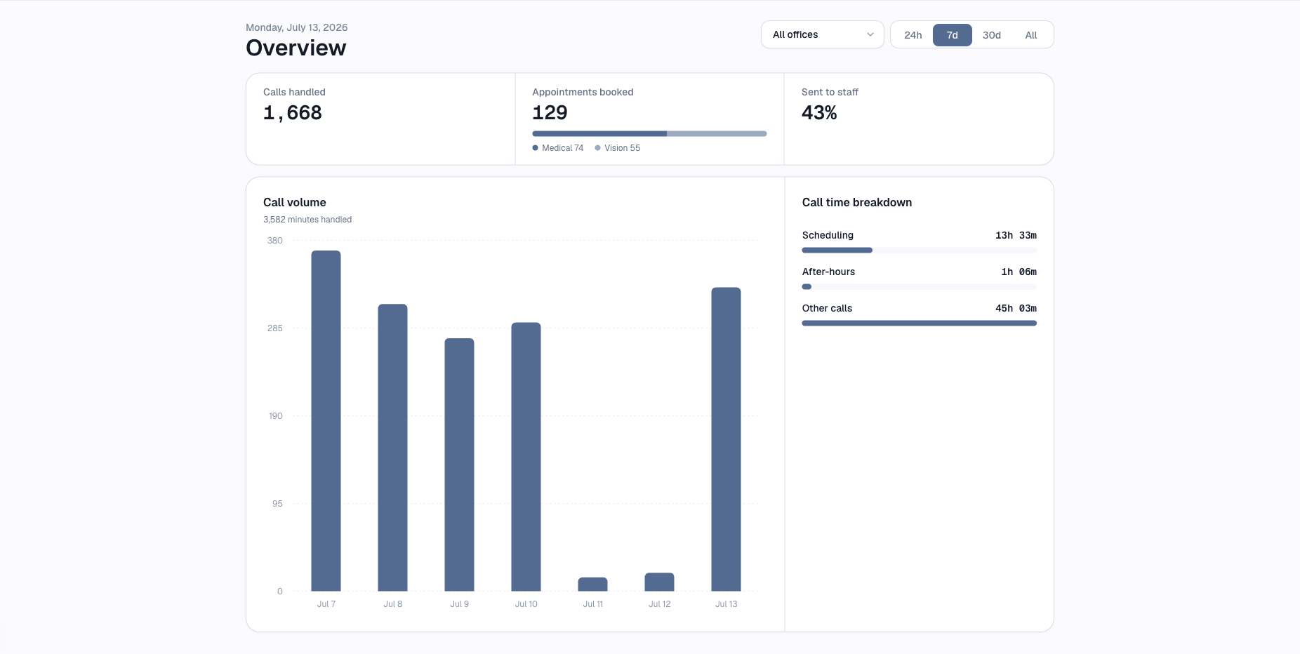1300x654 pixels.
Task: Click the small Jul 11 bar
Action: pyautogui.click(x=592, y=585)
